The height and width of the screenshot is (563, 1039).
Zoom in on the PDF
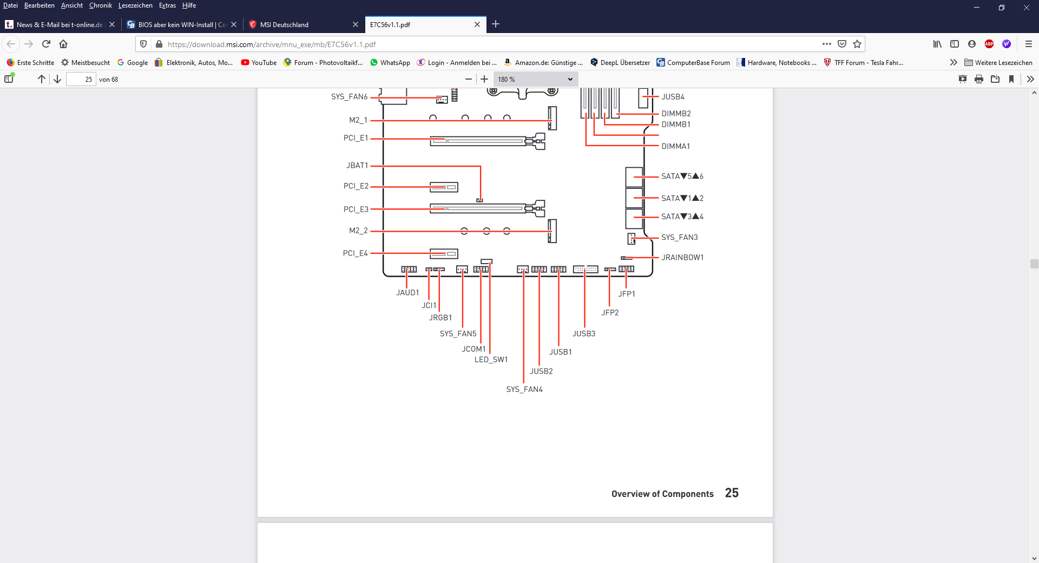484,79
